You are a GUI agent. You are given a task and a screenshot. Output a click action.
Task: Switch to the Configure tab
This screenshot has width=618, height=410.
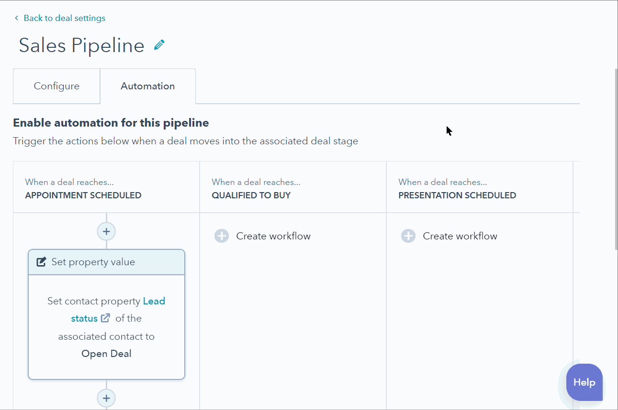[56, 86]
